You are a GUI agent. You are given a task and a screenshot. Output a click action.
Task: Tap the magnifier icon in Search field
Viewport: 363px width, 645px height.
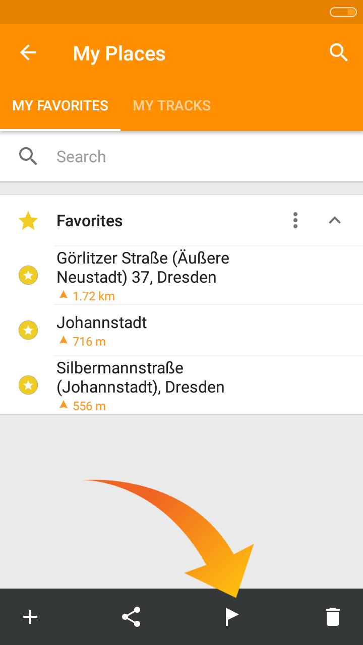tap(28, 157)
